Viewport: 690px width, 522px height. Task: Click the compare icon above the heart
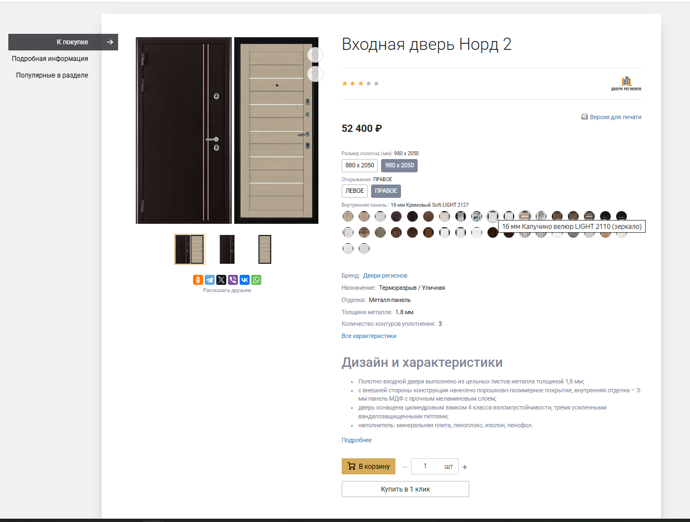315,55
